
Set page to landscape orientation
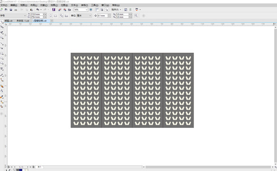coord(56,16)
